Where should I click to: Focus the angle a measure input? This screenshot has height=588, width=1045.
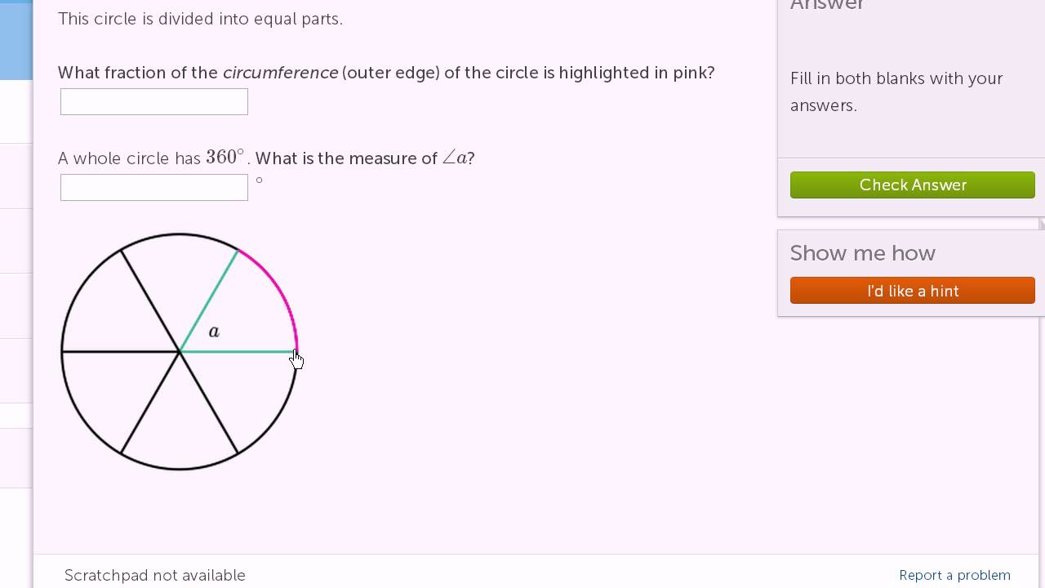tap(153, 187)
